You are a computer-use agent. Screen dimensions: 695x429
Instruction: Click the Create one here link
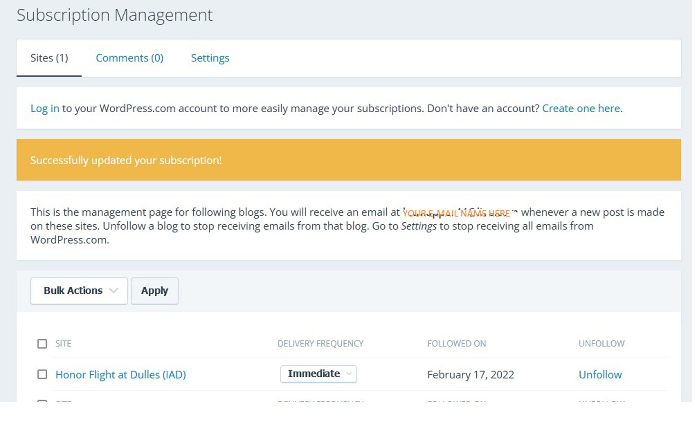coord(581,108)
